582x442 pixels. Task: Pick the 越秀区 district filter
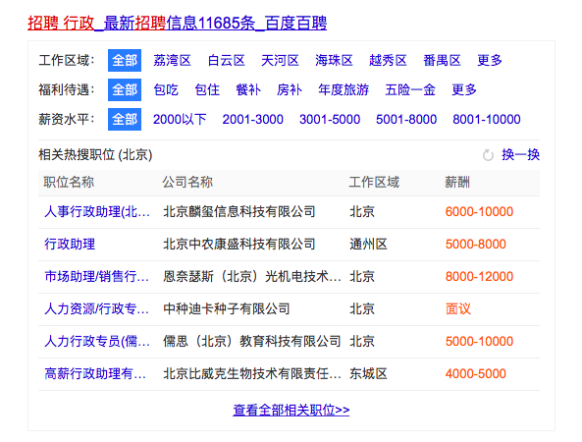click(388, 60)
